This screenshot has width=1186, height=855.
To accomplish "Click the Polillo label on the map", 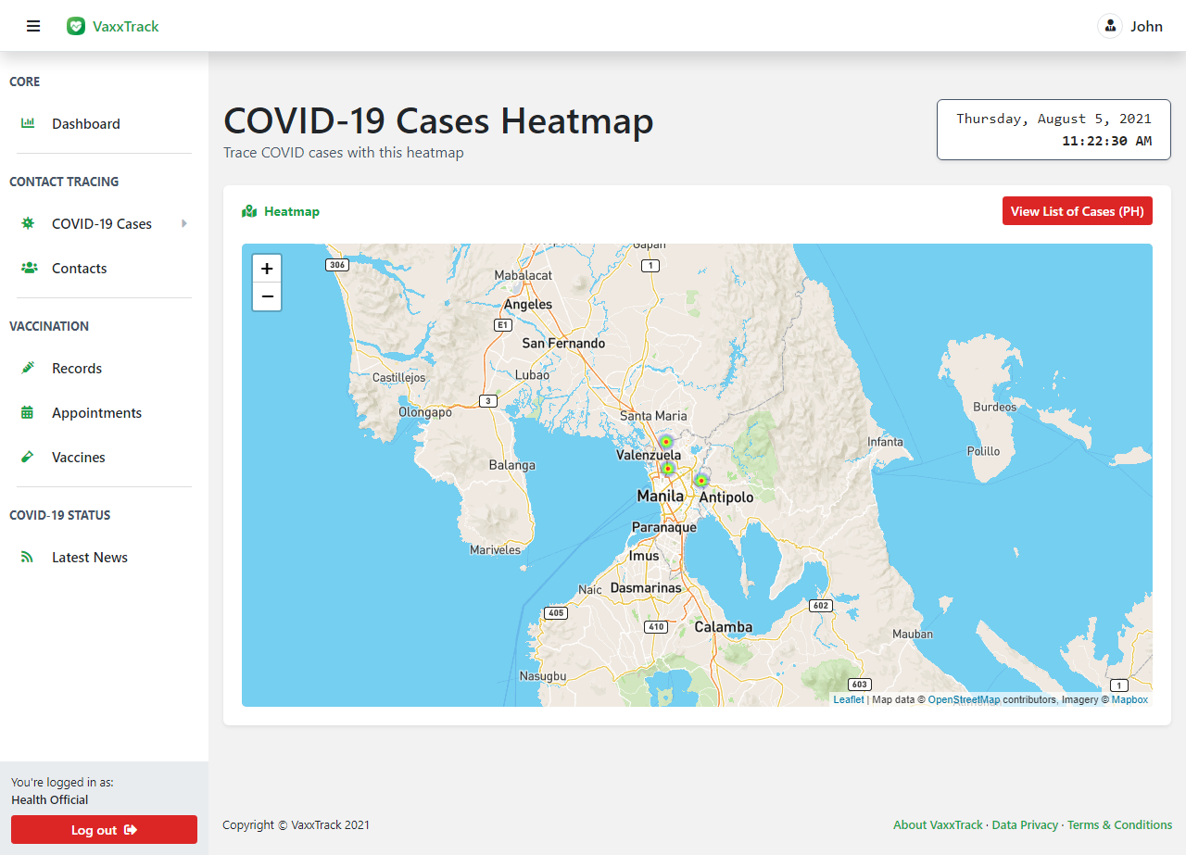I will pos(984,451).
